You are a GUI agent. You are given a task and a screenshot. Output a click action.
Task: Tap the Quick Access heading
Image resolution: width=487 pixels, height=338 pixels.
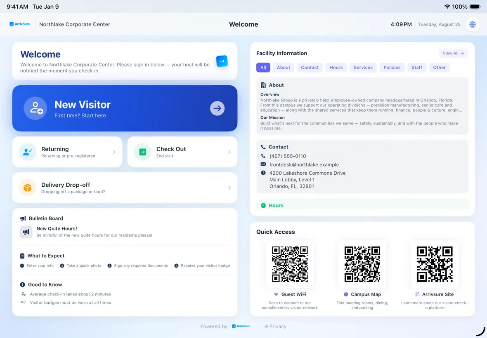click(276, 232)
